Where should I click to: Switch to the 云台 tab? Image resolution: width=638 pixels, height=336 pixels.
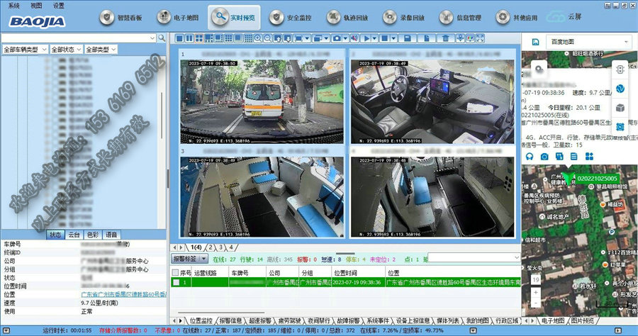click(x=74, y=235)
